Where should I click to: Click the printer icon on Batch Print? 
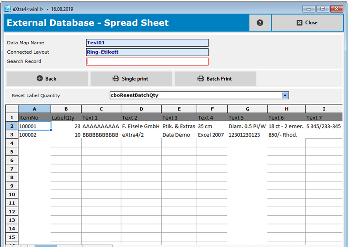200,78
